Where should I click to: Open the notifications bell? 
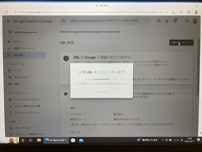pos(175,21)
